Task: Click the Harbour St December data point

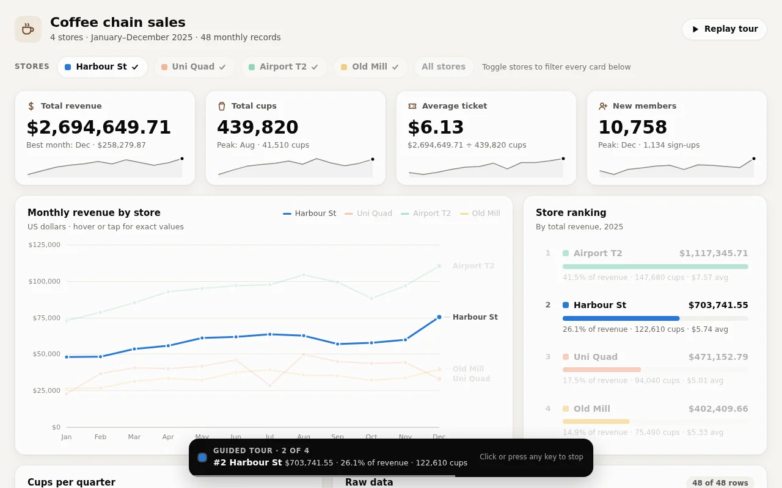Action: coord(439,317)
